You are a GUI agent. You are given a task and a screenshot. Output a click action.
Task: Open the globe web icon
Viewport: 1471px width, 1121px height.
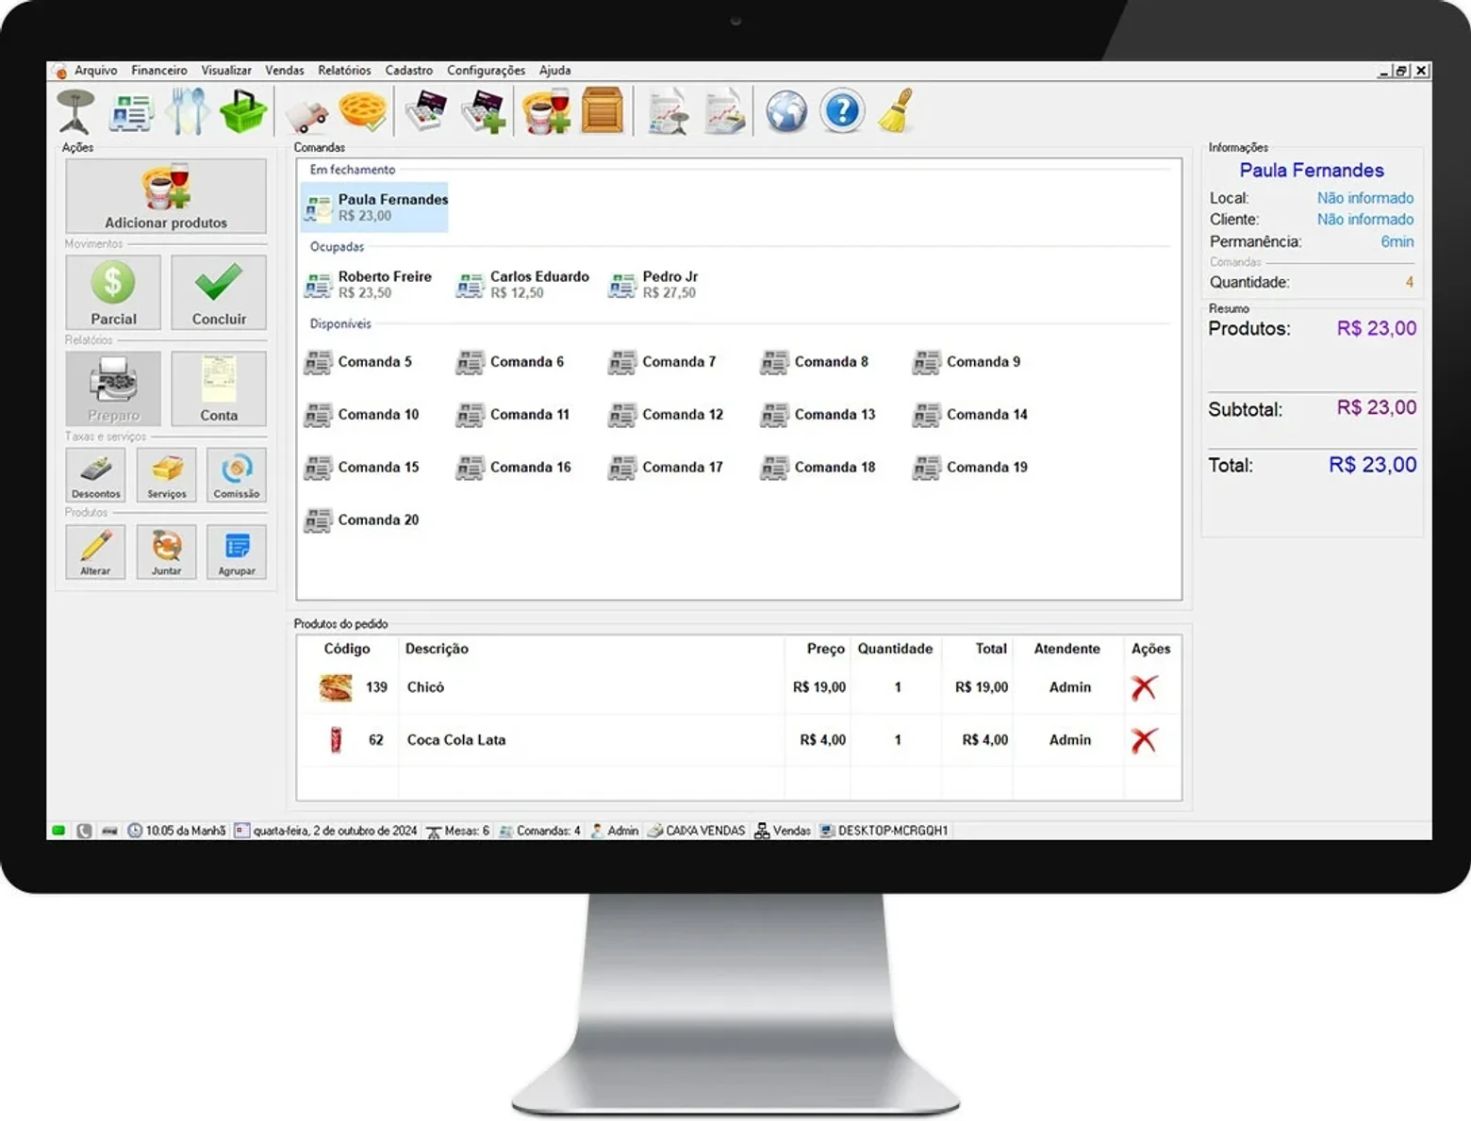785,111
